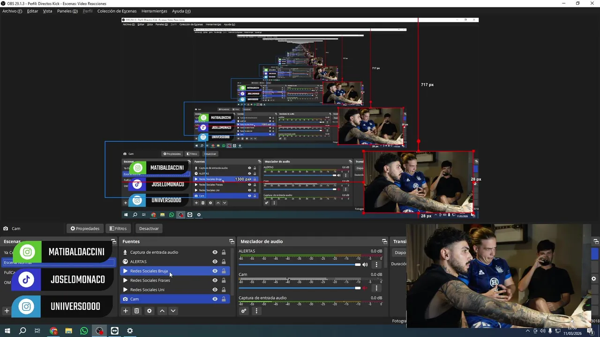
Task: Float the Mezclador de audio dock panel
Action: coord(384,242)
